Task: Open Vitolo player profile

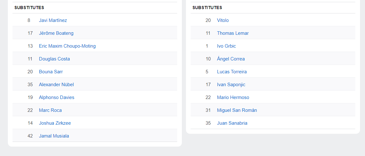Action: pyautogui.click(x=223, y=20)
